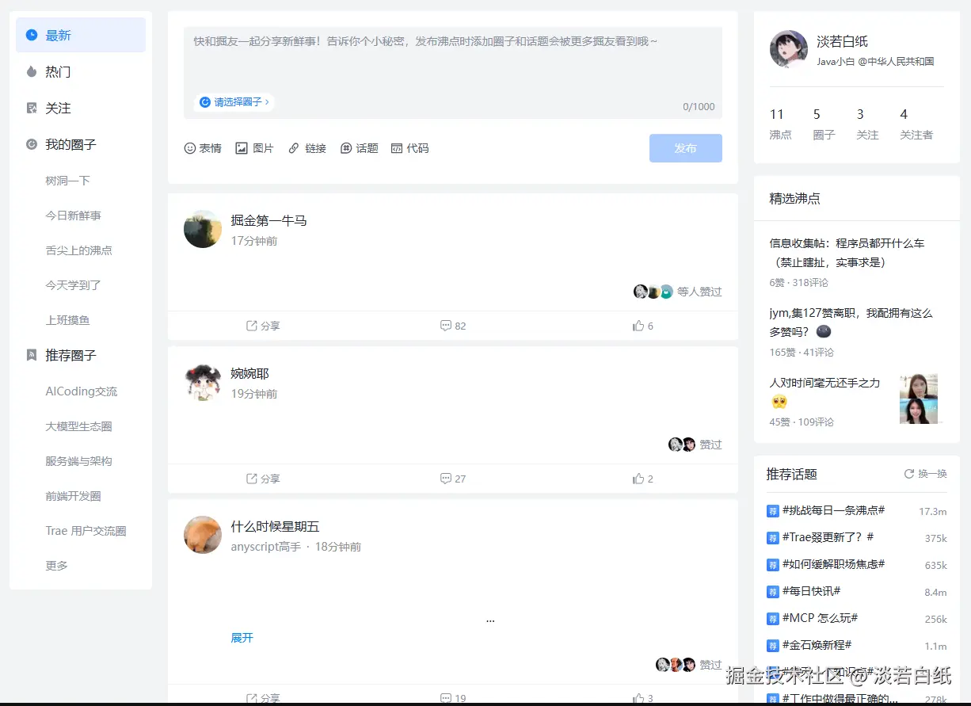The height and width of the screenshot is (706, 971).
Task: Open the 请选择圈子 circle selector
Action: point(236,101)
